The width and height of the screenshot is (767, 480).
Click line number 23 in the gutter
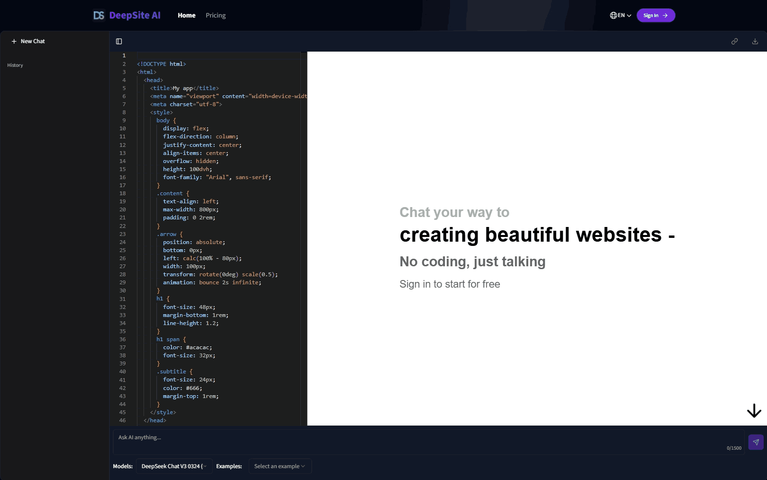point(123,234)
